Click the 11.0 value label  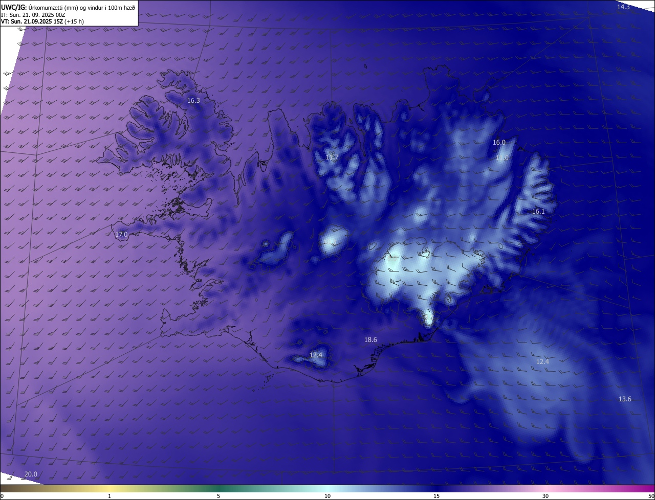[502, 158]
